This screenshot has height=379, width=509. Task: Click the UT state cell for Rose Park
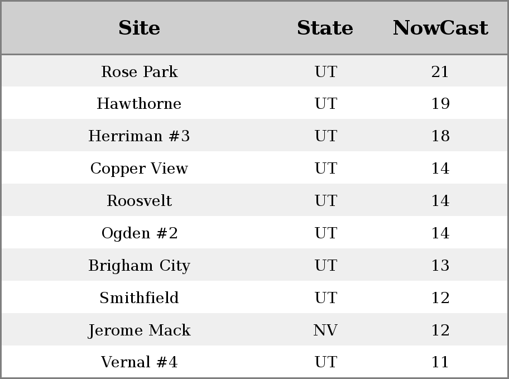coord(326,71)
